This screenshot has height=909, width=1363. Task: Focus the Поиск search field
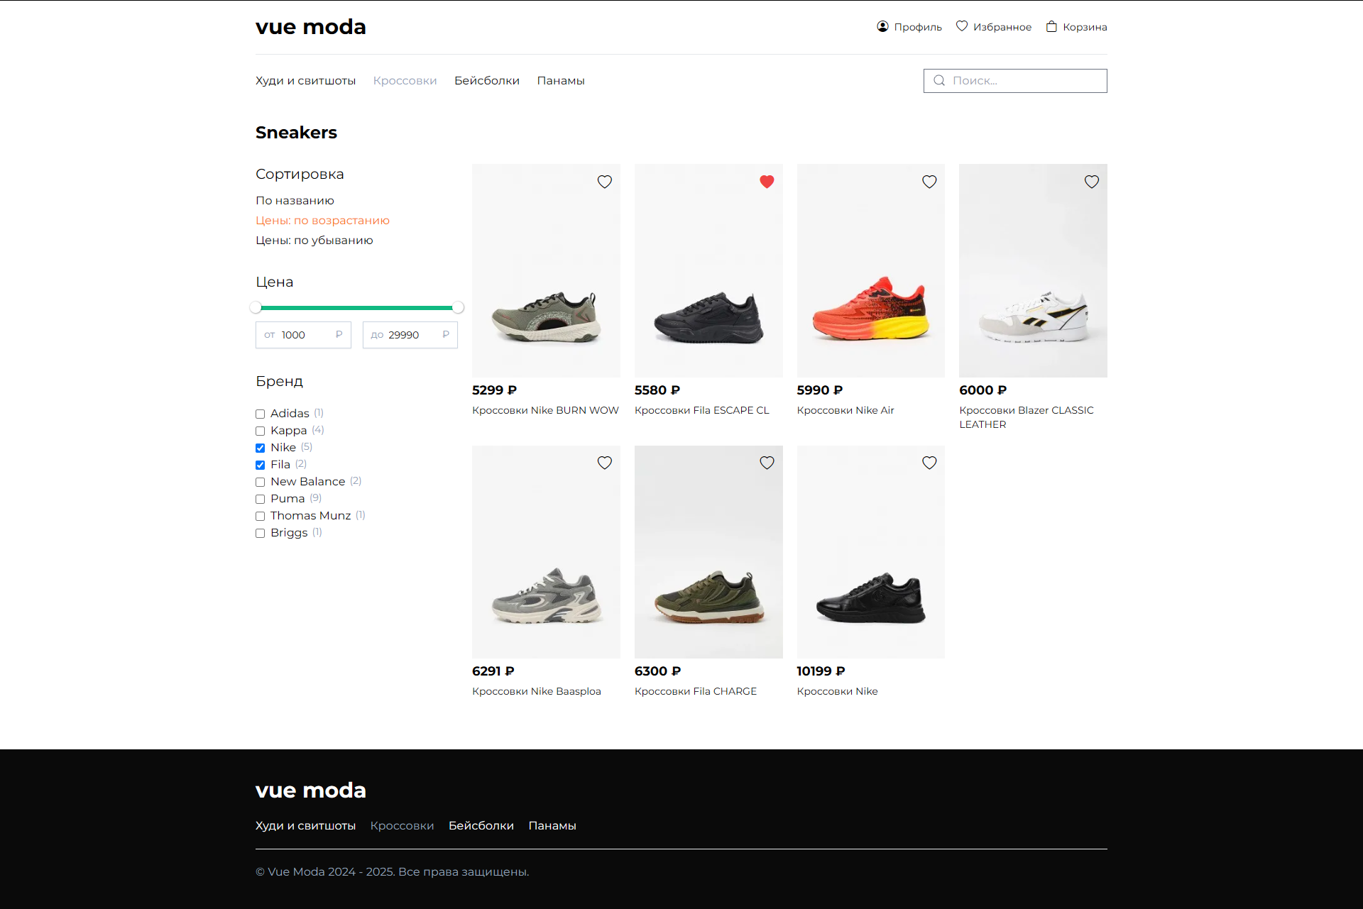1015,81
